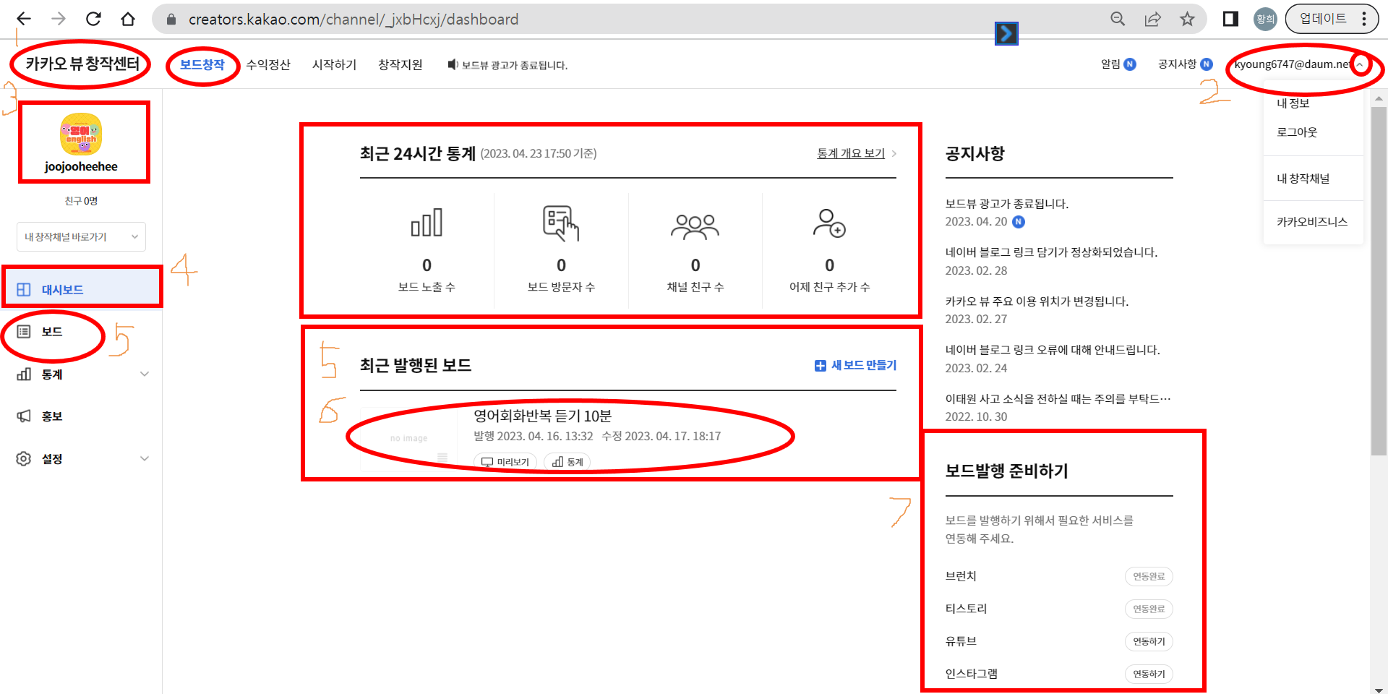The image size is (1388, 694).
Task: Open 내 창작채널 바로가기 dropdown
Action: pyautogui.click(x=81, y=237)
